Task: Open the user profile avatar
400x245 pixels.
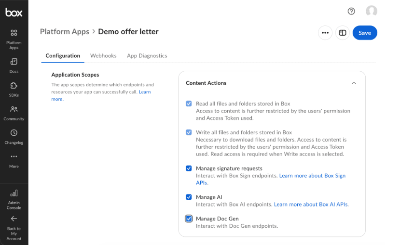Action: [x=371, y=11]
